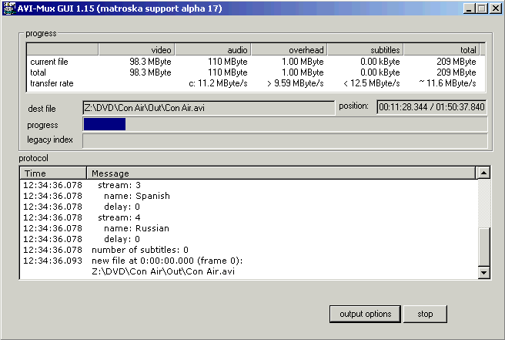Click the transfer rate '~ 11.6 MByte/s'
Screen dimensions: 505x340
point(448,83)
